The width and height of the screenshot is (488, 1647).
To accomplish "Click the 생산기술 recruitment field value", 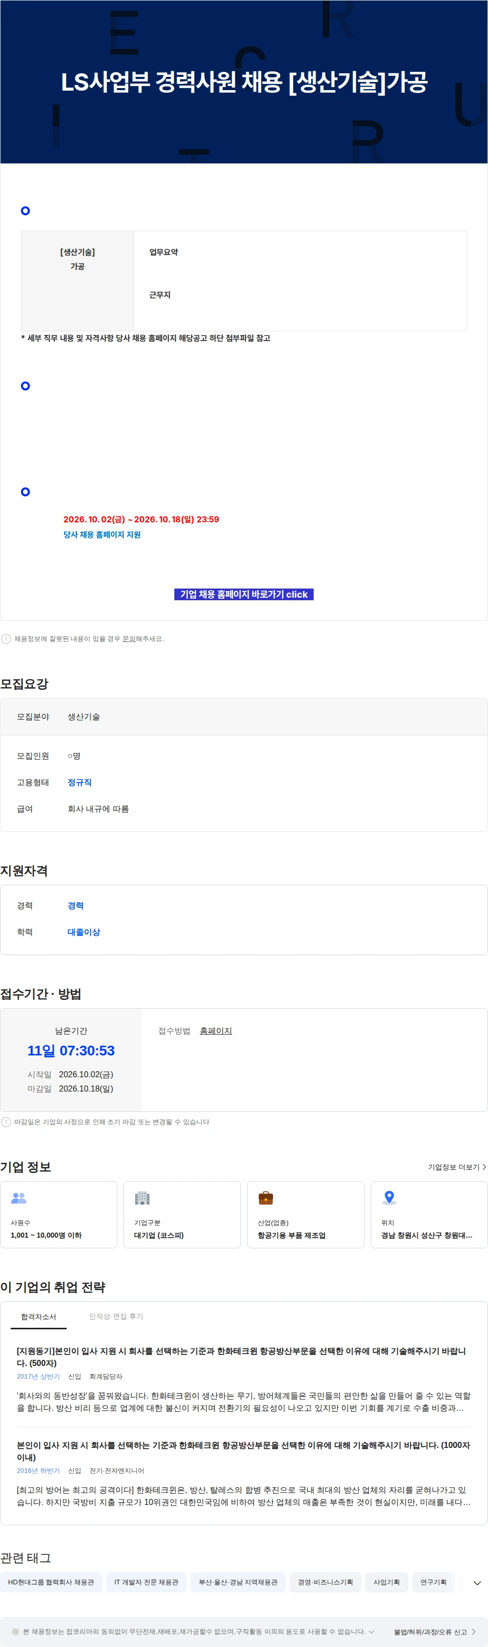I will click(84, 717).
